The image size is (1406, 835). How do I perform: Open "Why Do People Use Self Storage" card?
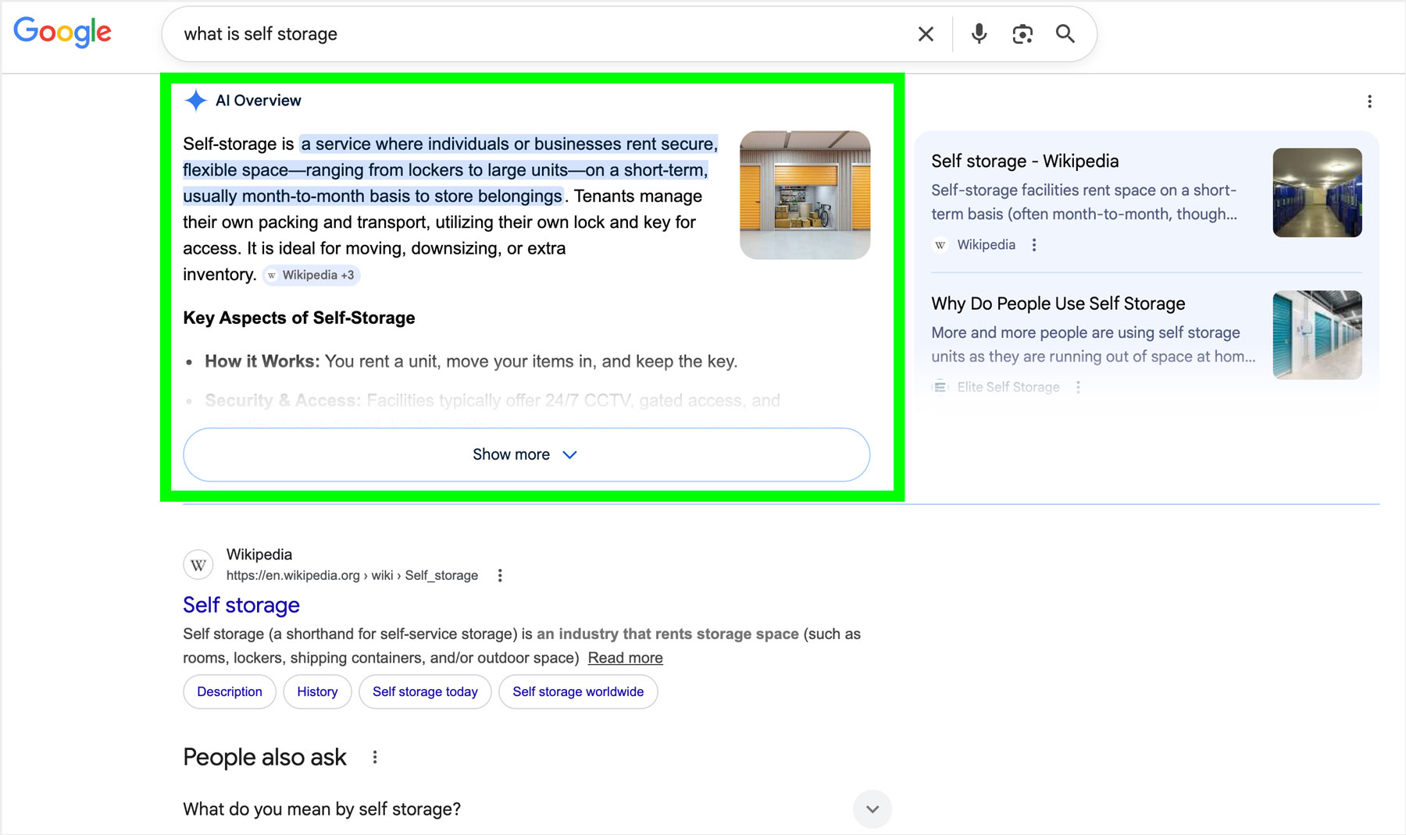pyautogui.click(x=1058, y=304)
